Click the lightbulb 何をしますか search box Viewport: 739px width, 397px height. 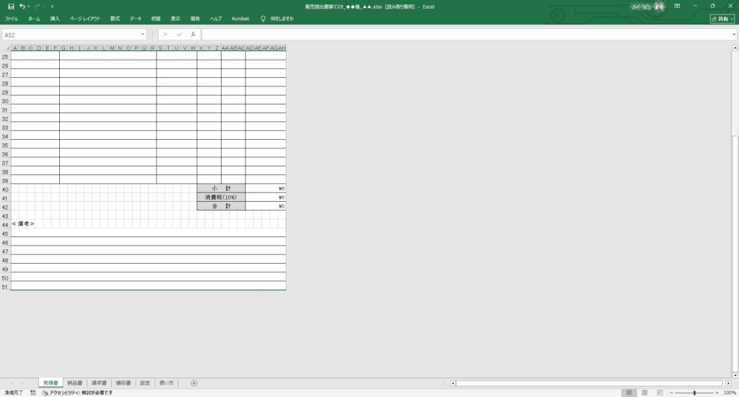click(x=277, y=19)
